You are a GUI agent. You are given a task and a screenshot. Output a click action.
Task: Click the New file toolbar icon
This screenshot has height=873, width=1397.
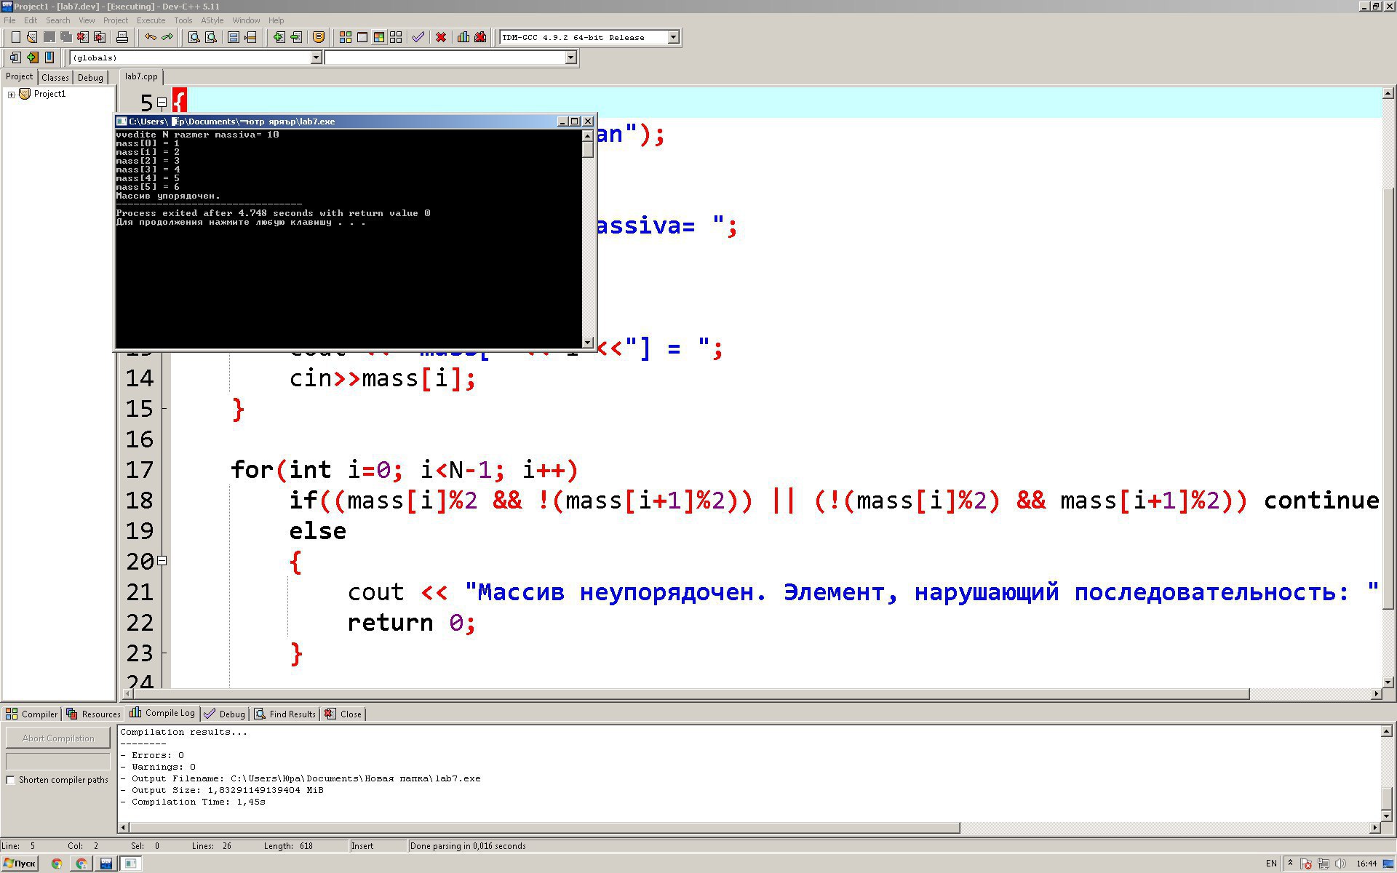pyautogui.click(x=15, y=37)
